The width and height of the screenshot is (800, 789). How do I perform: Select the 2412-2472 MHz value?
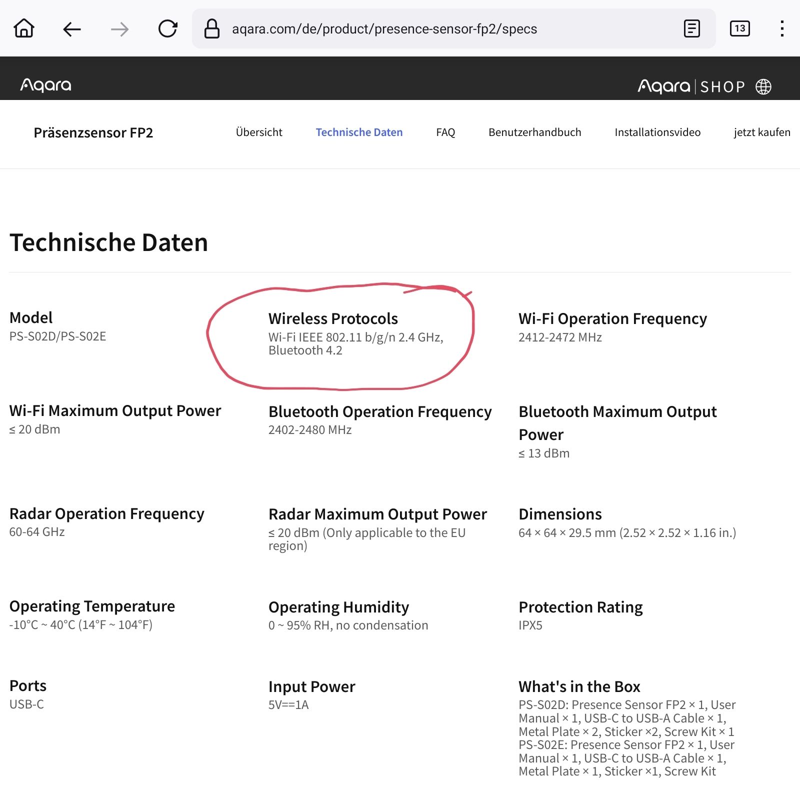(x=560, y=337)
